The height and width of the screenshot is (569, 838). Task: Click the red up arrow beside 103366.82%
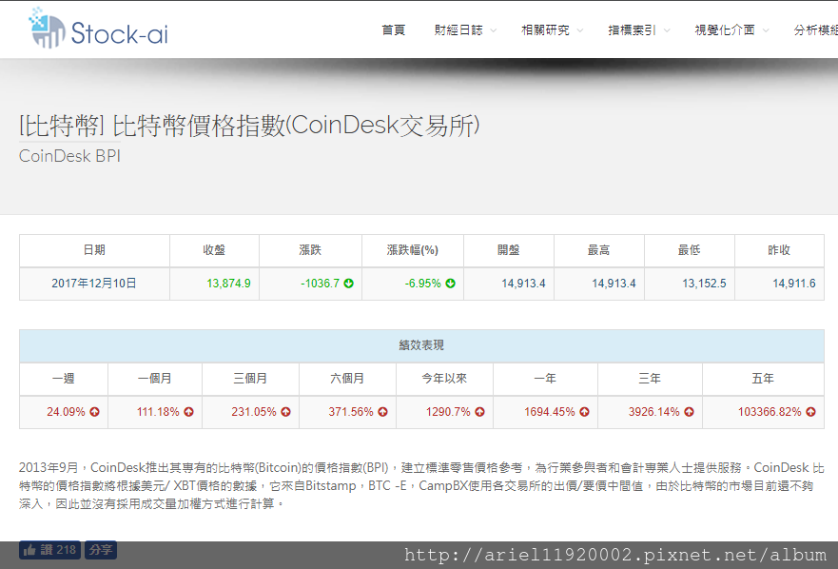pos(810,412)
